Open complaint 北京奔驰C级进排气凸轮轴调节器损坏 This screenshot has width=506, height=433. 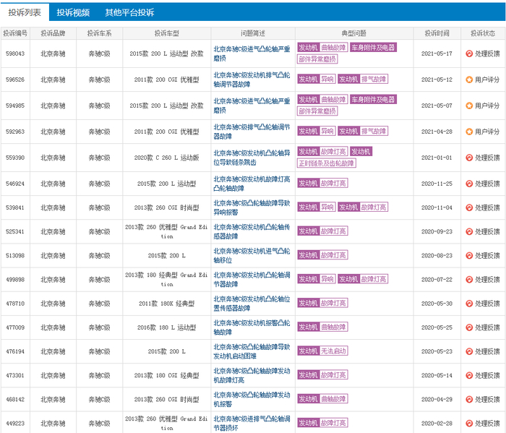point(252,424)
